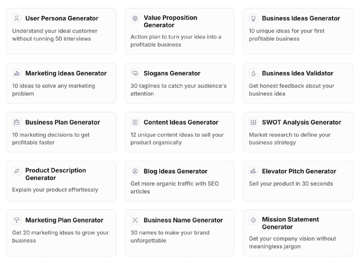Screen dimensions: 360x261
Task: Click the Marketing Plan signpost icon
Action: pyautogui.click(x=17, y=220)
